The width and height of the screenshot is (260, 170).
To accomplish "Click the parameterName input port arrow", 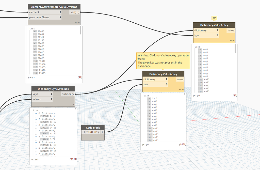I will 60,17.
